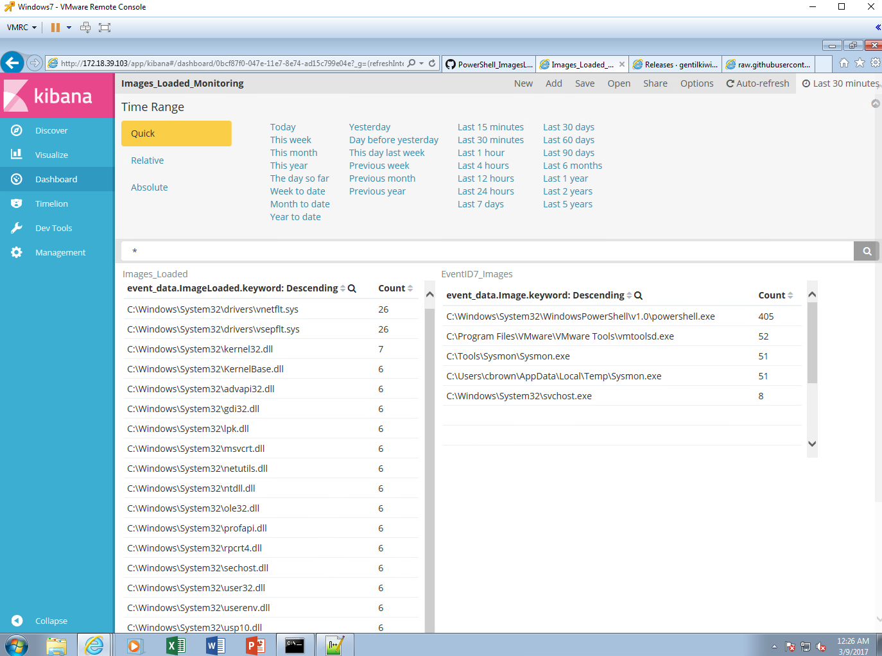Expand the power options dropdown arrow in VMRC
882x656 pixels.
point(69,28)
